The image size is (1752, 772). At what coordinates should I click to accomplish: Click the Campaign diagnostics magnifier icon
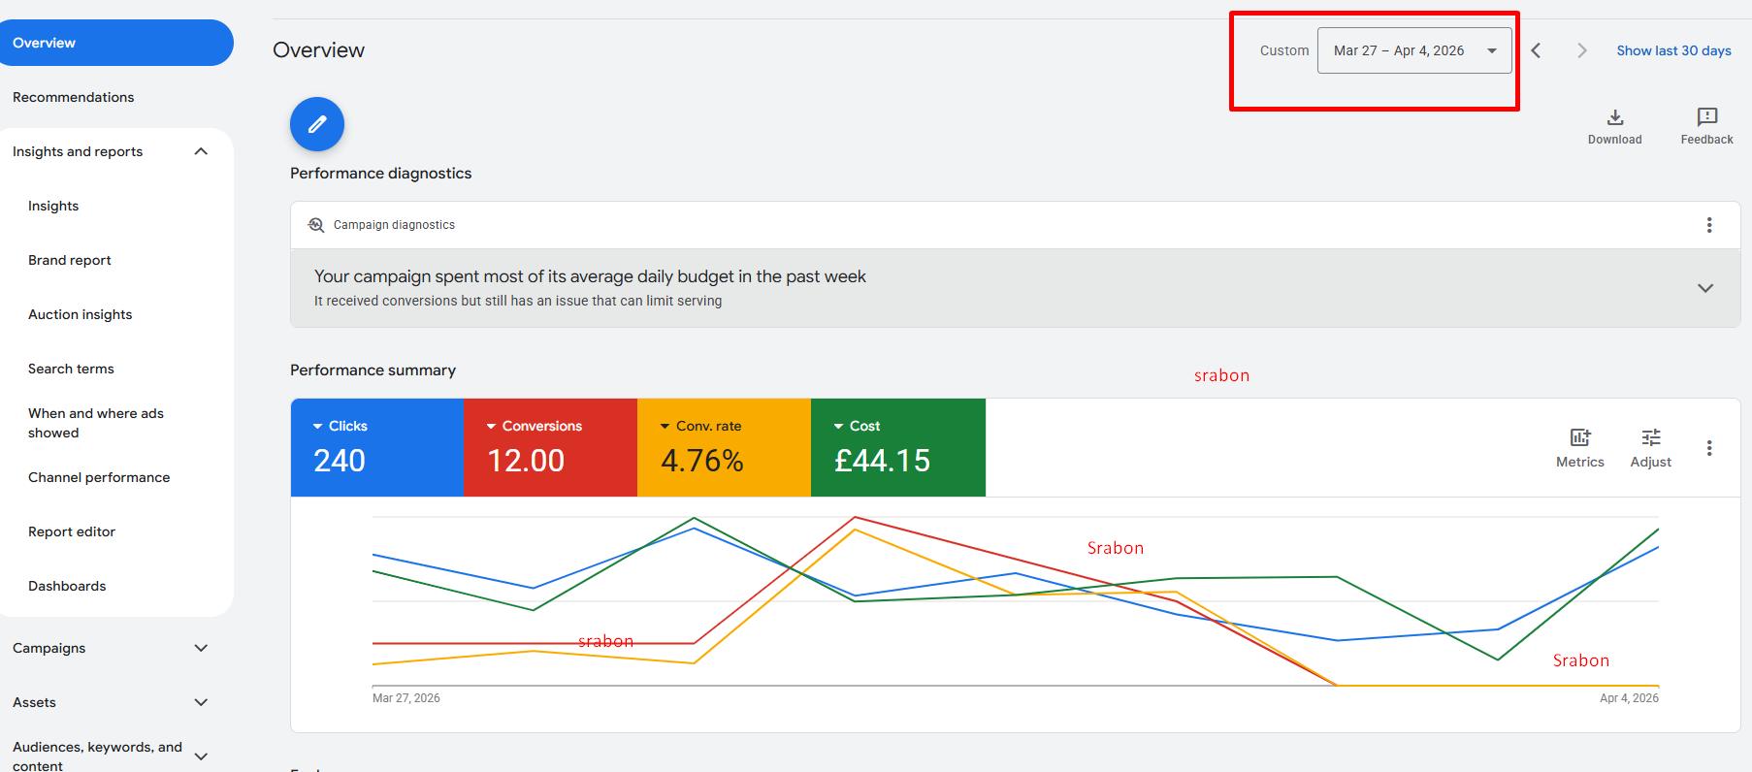coord(315,225)
